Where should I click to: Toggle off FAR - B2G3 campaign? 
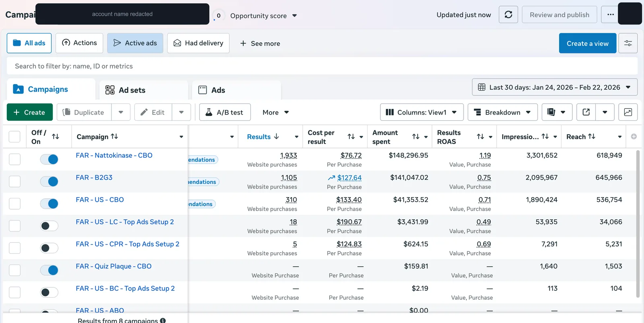49,181
